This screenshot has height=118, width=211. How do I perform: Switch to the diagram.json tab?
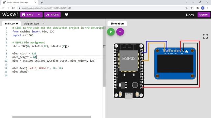pos(31,24)
